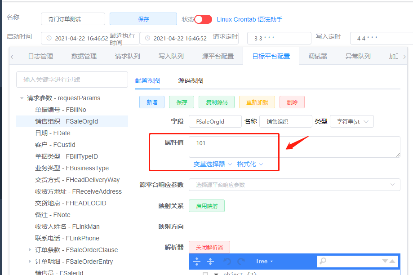Click the 属性值 textarea containing 101

[294, 147]
